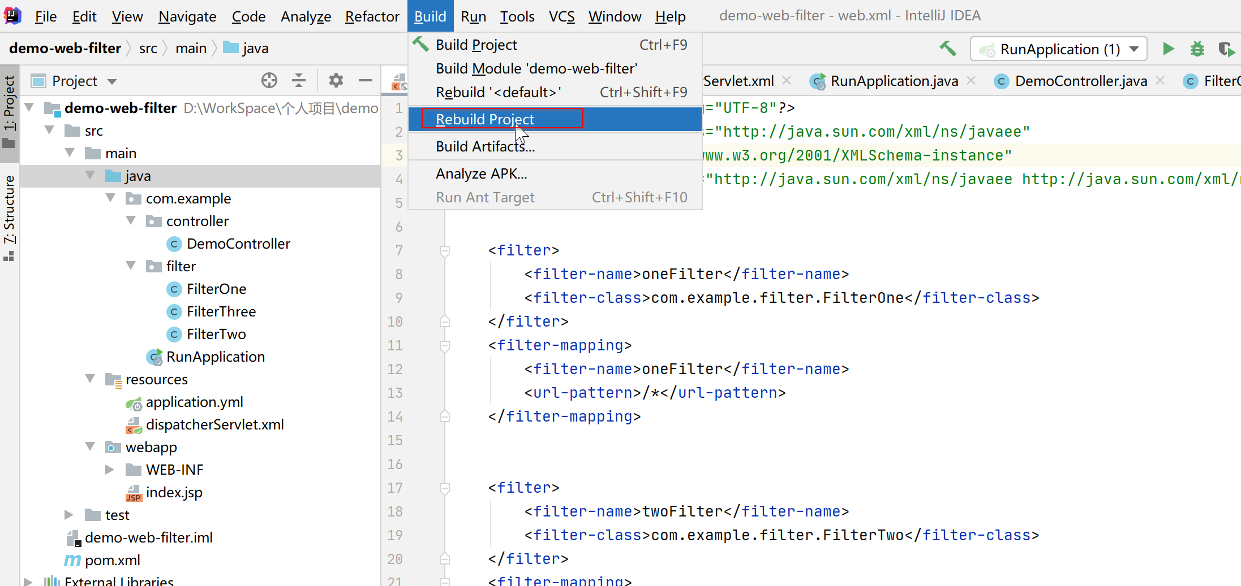This screenshot has width=1241, height=586.
Task: Close the RunApplication.java tab
Action: click(x=971, y=81)
